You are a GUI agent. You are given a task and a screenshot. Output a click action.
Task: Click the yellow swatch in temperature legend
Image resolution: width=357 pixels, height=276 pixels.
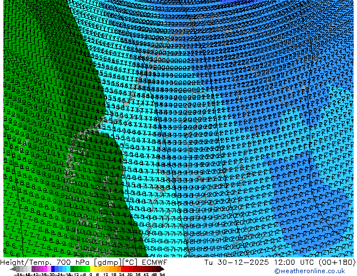tap(92, 269)
